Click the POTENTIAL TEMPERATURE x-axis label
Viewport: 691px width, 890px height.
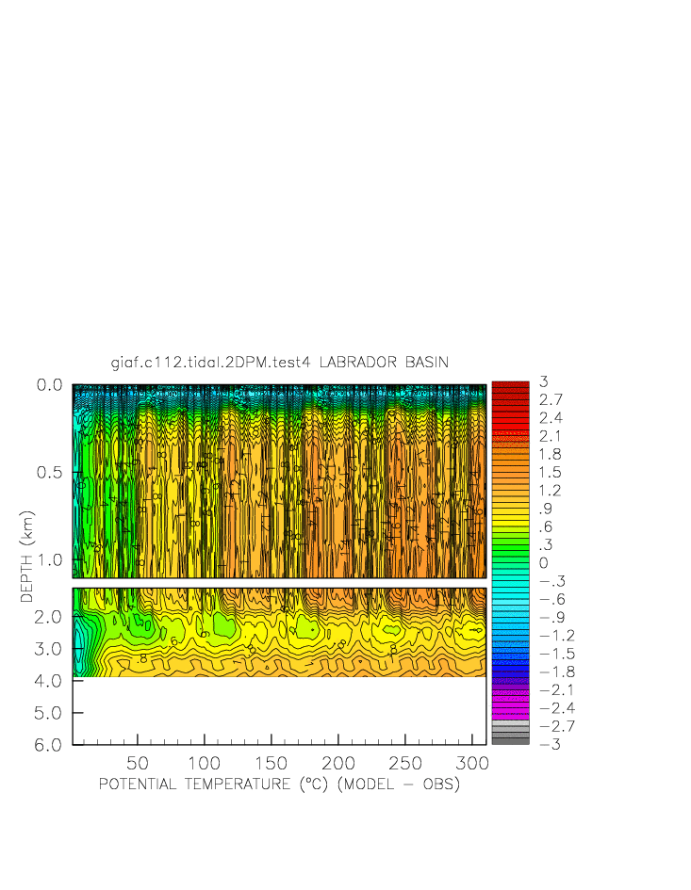coord(279,785)
